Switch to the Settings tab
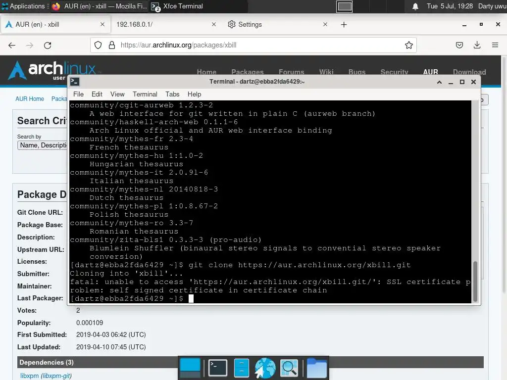Image resolution: width=507 pixels, height=380 pixels. point(277,25)
